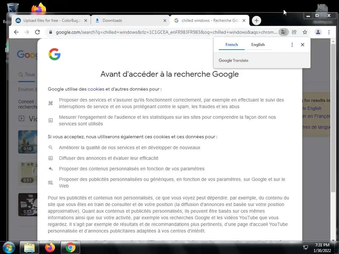Go back to previous page in Chrome
The width and height of the screenshot is (339, 254).
(16, 32)
